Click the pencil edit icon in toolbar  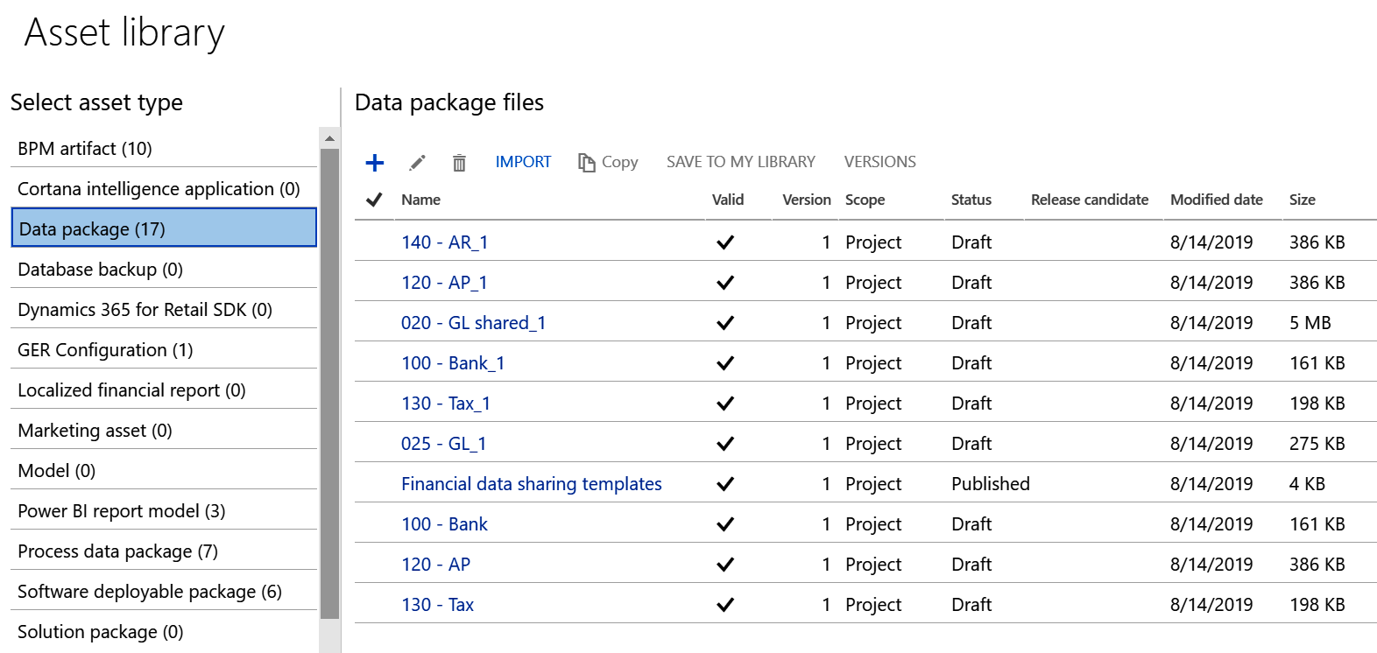pyautogui.click(x=418, y=163)
